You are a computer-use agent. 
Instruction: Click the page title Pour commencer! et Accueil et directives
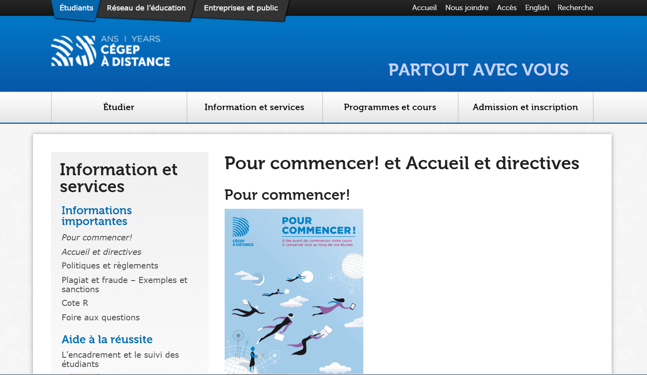pos(402,163)
